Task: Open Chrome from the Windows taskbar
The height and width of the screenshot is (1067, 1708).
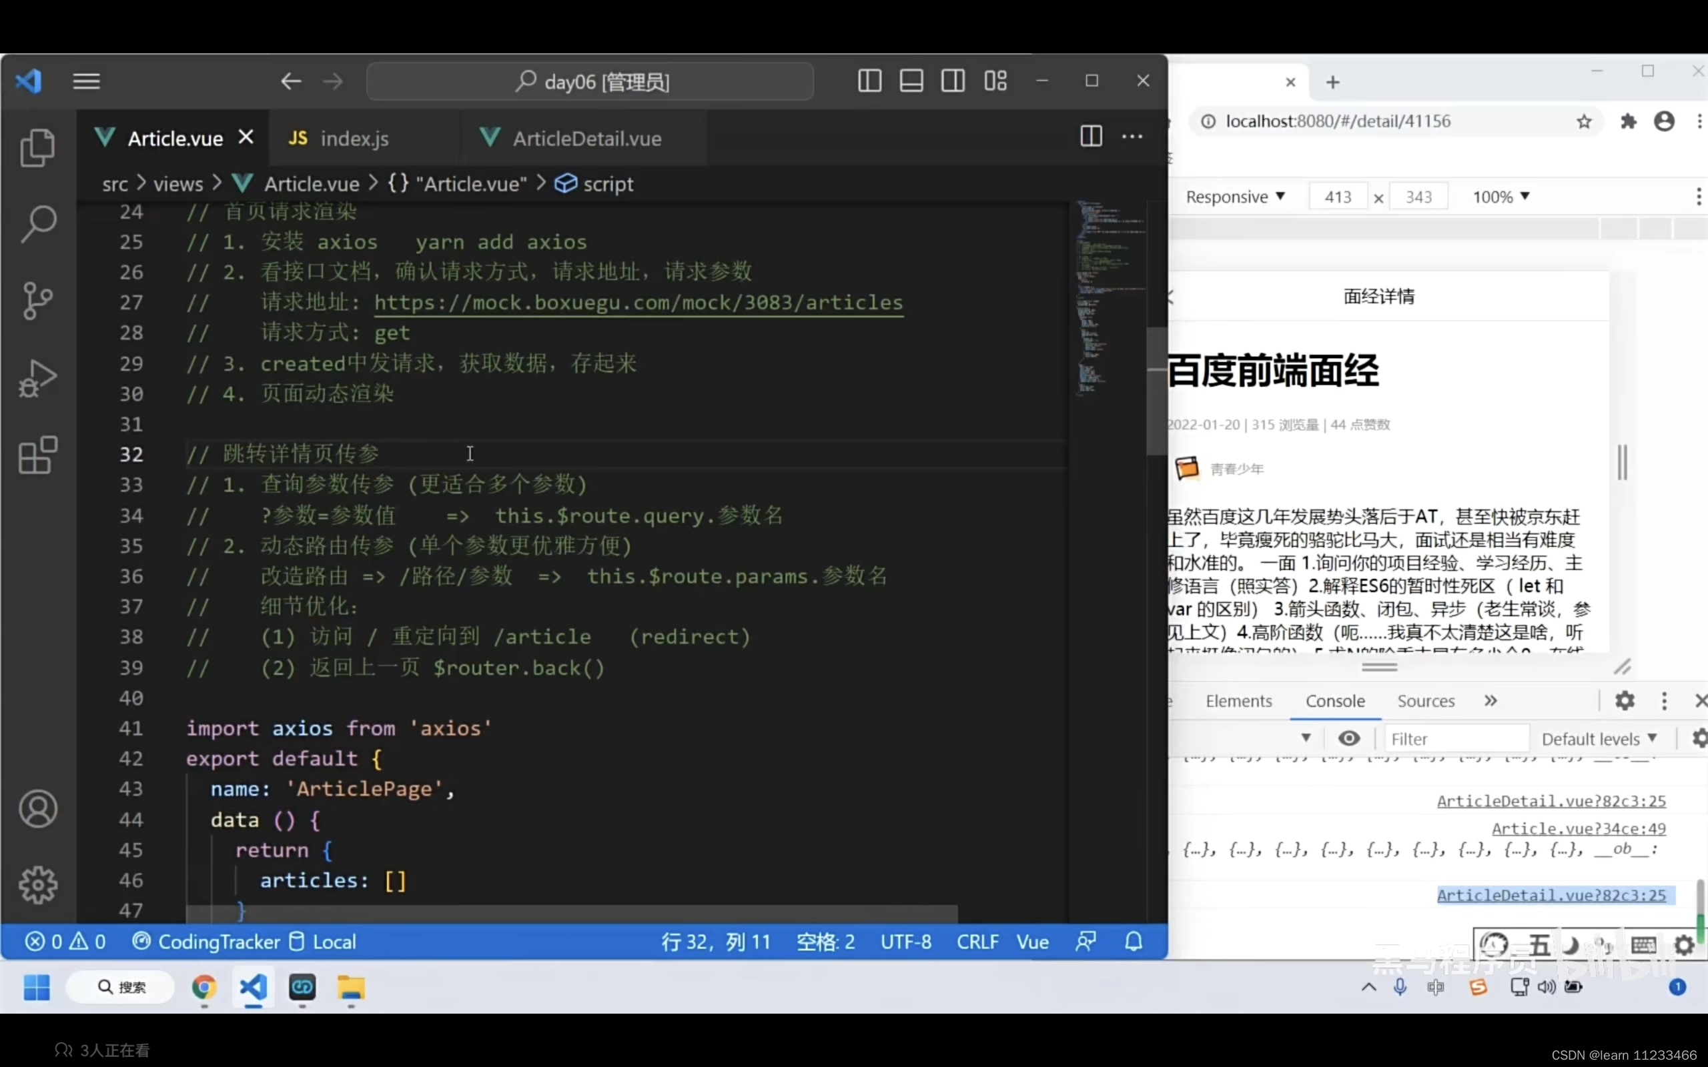Action: point(204,987)
